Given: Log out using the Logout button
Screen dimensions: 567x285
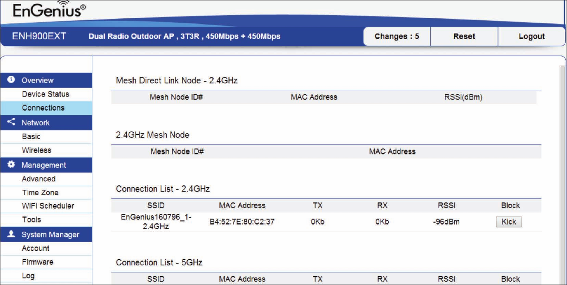Looking at the screenshot, I should coord(532,36).
